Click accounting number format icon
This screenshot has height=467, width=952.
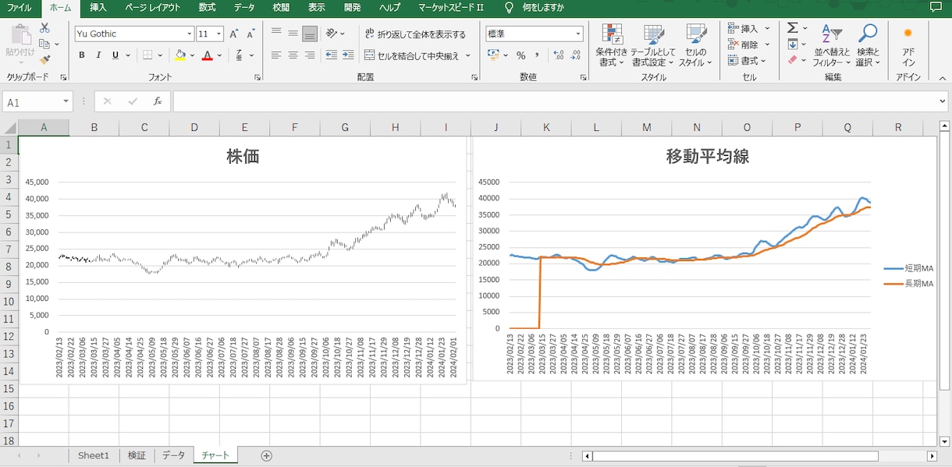click(x=493, y=55)
